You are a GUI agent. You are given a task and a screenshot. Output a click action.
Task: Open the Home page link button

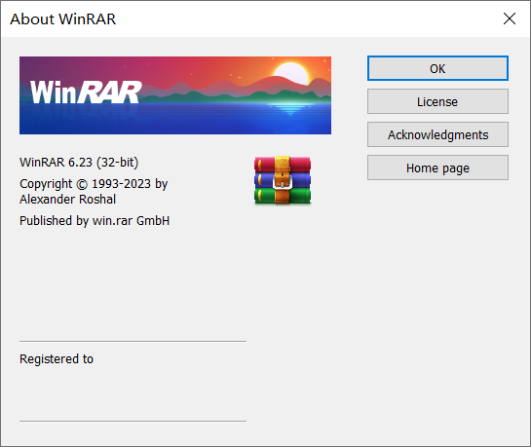click(437, 168)
